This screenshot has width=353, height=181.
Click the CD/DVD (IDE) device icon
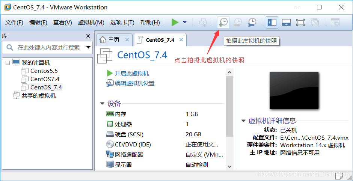click(110, 144)
